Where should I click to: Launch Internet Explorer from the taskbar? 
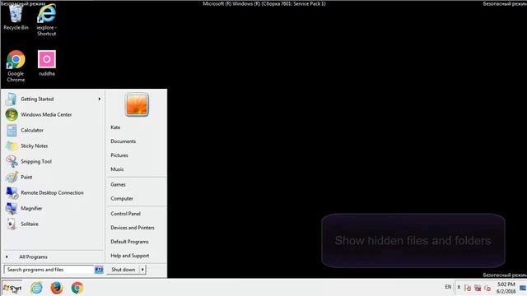click(x=36, y=288)
